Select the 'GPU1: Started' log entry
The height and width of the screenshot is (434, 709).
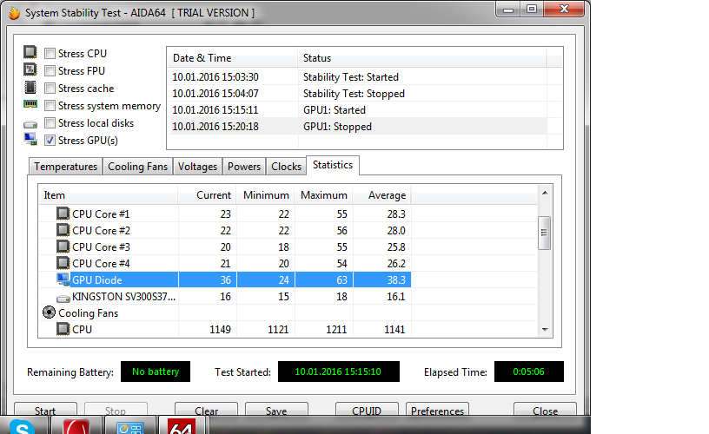(x=357, y=109)
